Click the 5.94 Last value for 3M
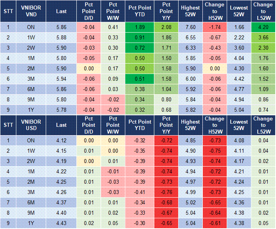276x229 pixels. (x=61, y=79)
